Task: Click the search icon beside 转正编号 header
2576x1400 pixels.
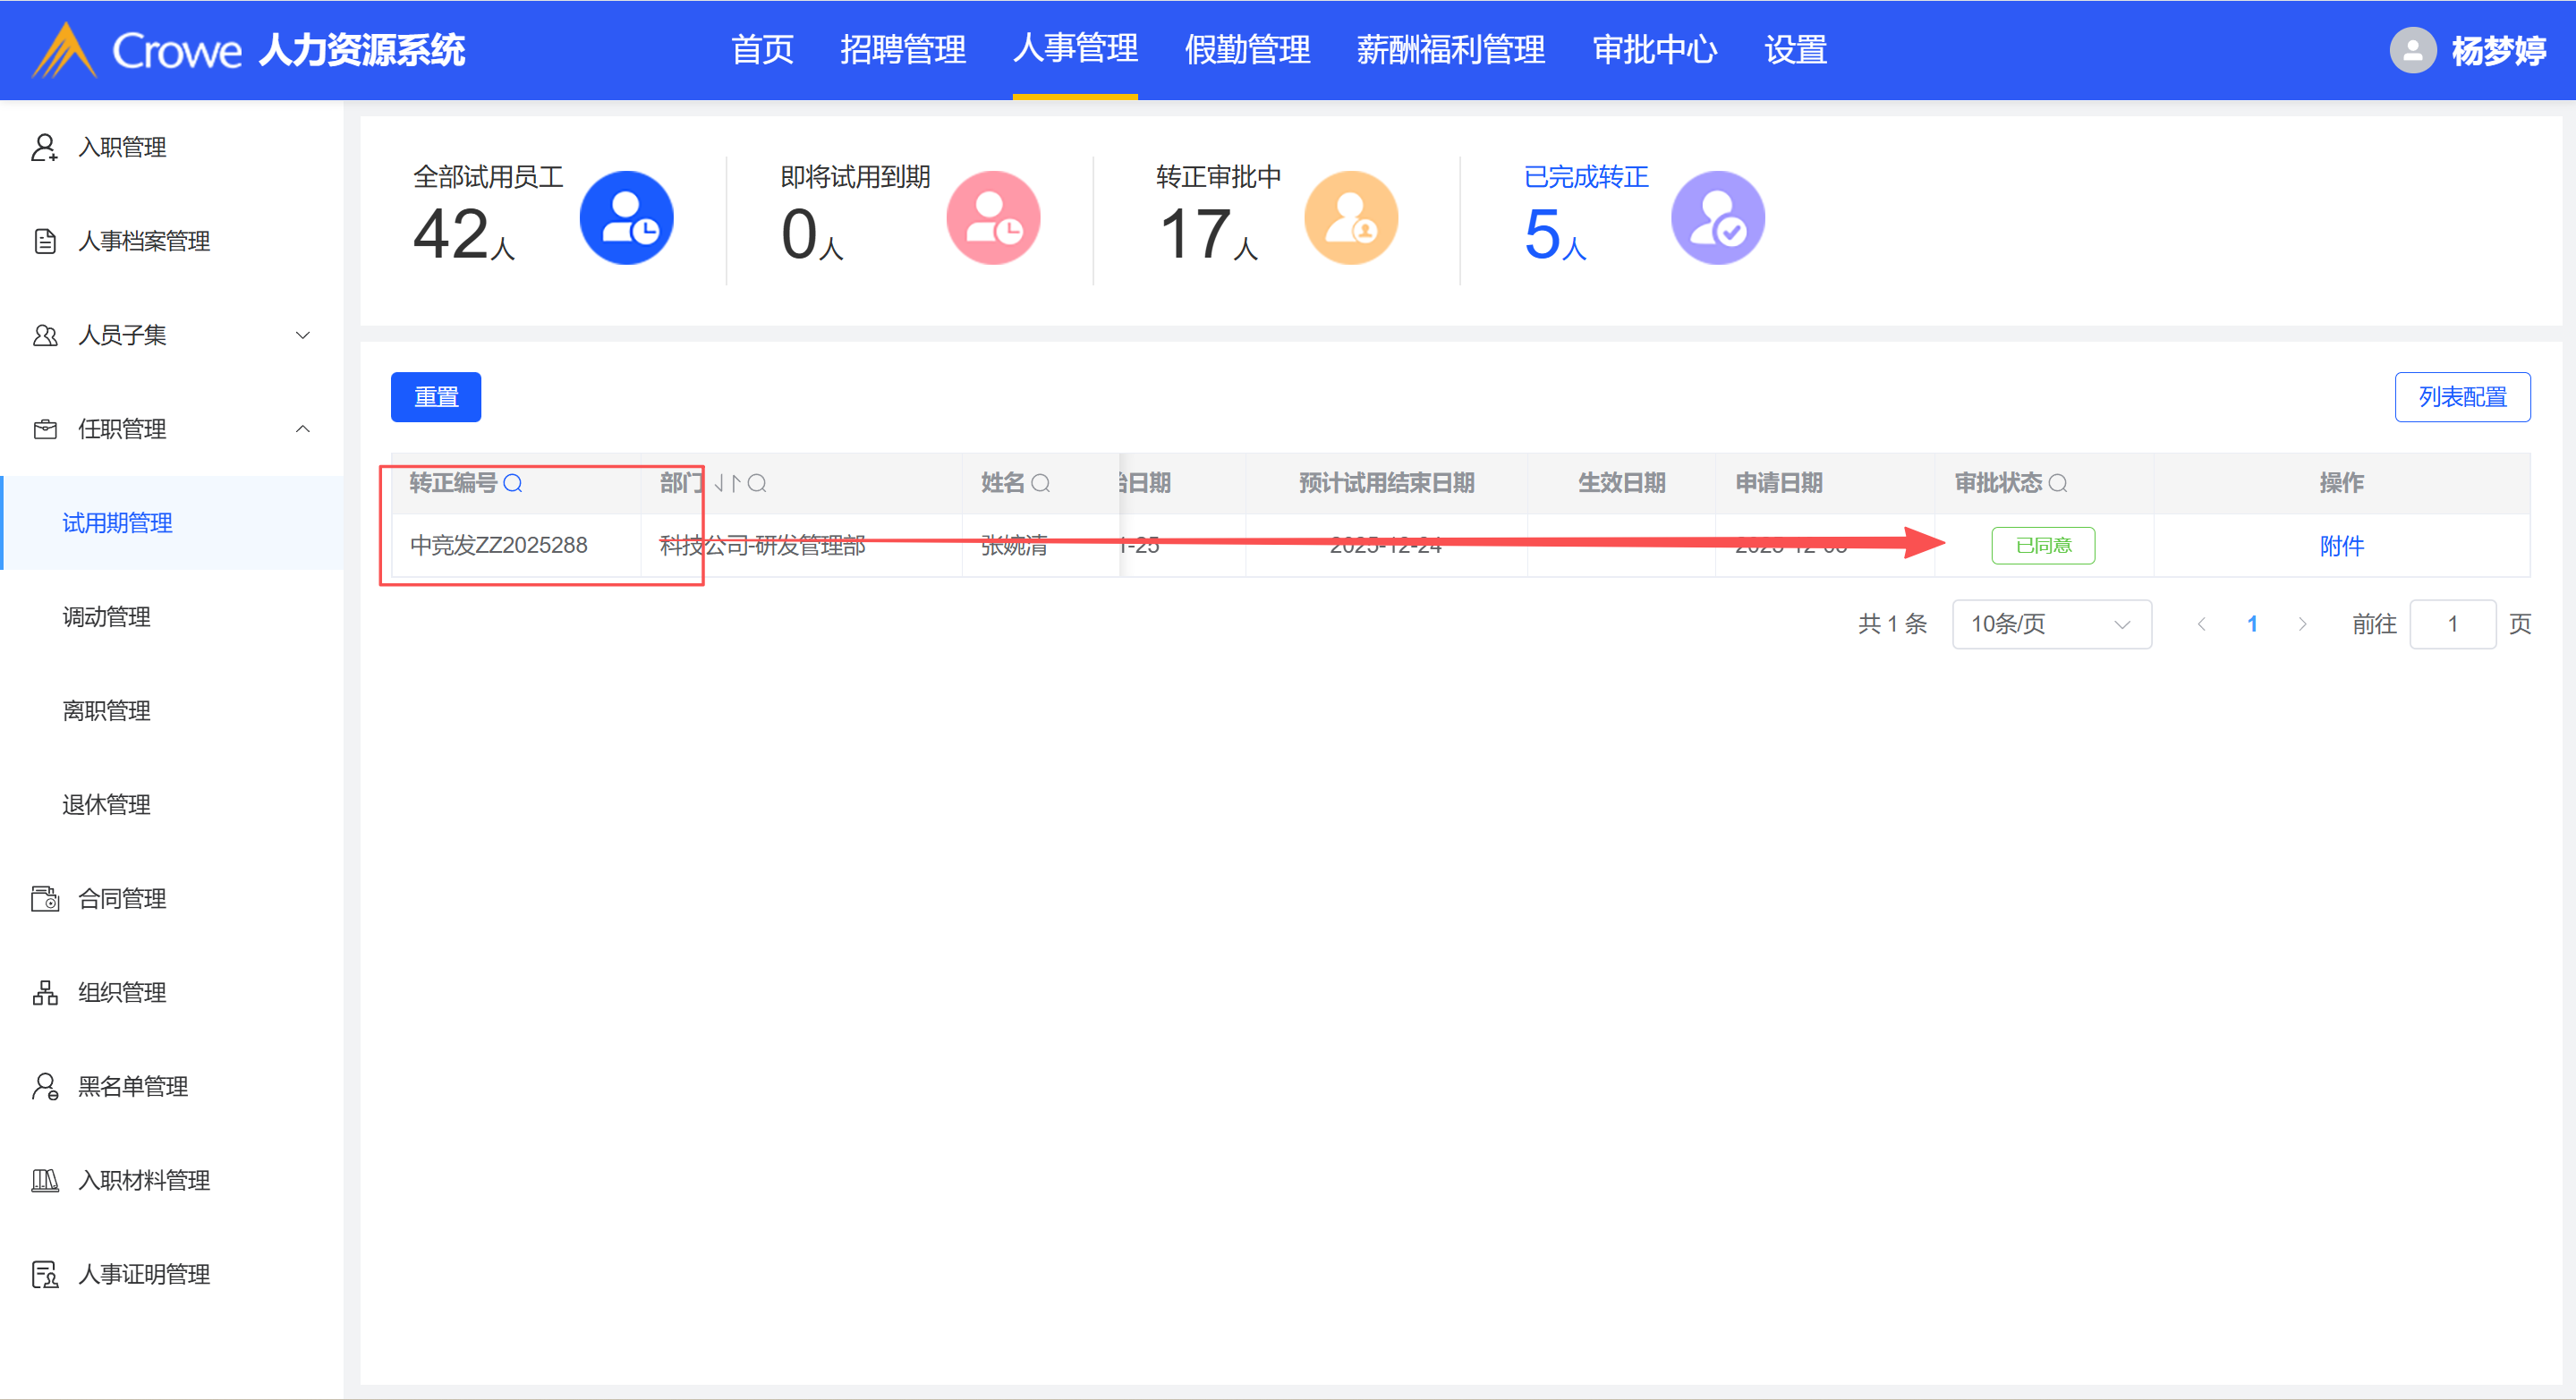Action: point(513,483)
